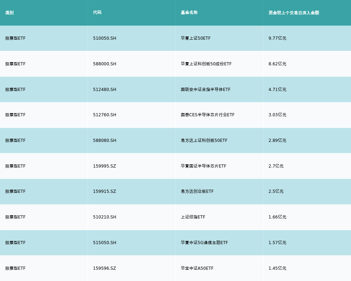Click the 资金较上个交易日流入金额 column header

[x=293, y=13]
